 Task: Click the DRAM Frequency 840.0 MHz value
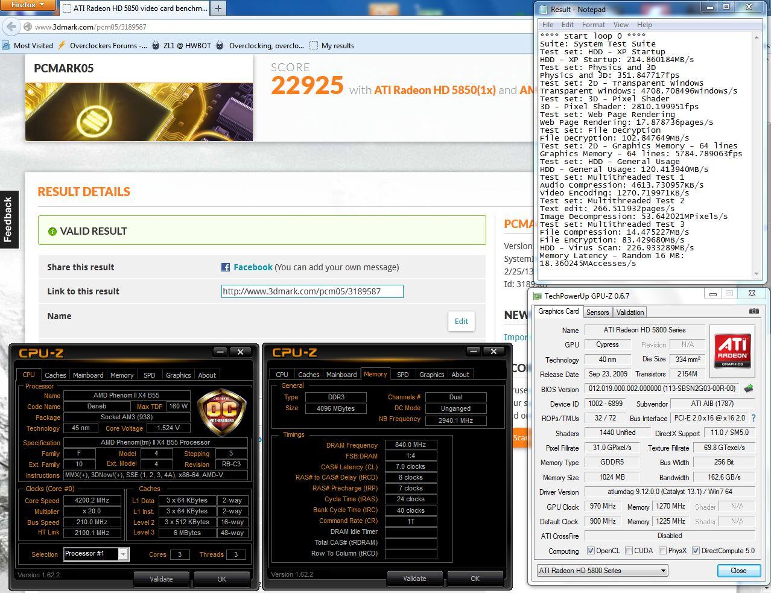410,445
